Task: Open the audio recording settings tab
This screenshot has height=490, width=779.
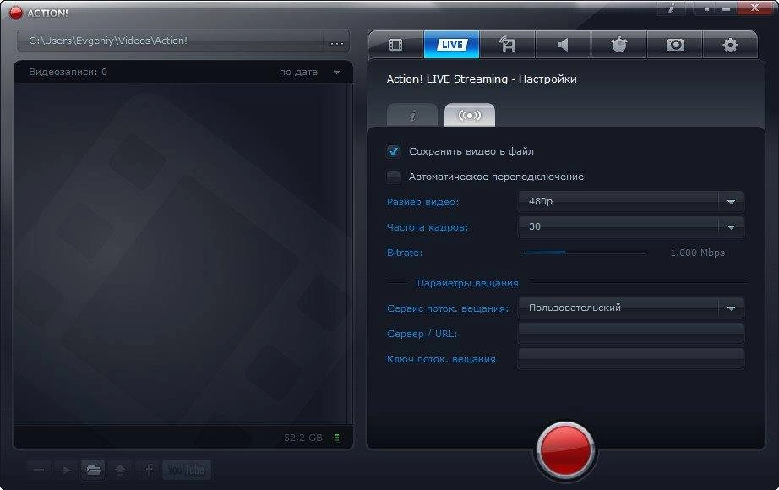Action: pos(563,45)
